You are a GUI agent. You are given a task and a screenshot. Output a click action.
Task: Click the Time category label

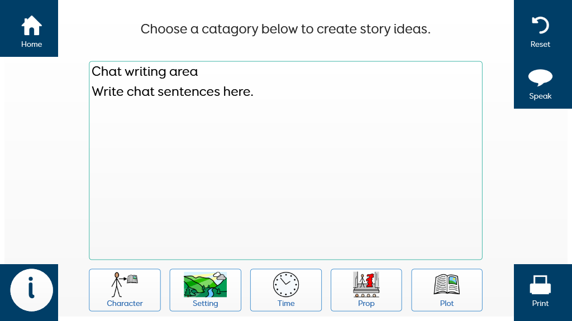pyautogui.click(x=286, y=303)
